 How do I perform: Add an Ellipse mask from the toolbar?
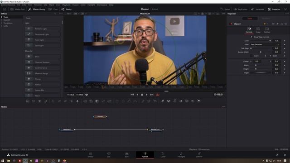click(123, 101)
